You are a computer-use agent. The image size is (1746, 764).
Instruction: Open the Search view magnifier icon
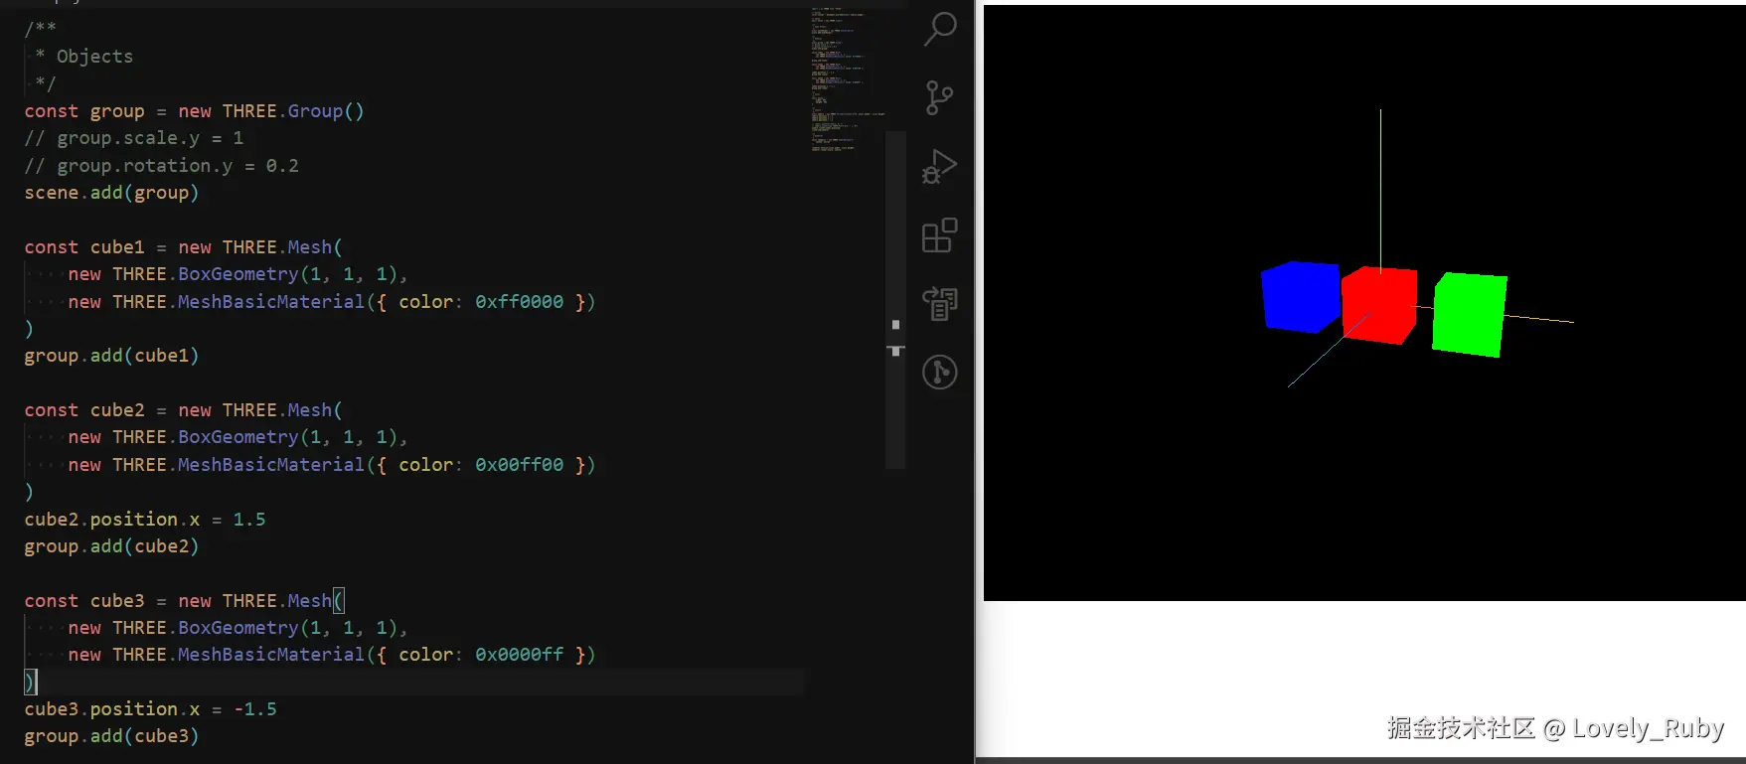[939, 29]
